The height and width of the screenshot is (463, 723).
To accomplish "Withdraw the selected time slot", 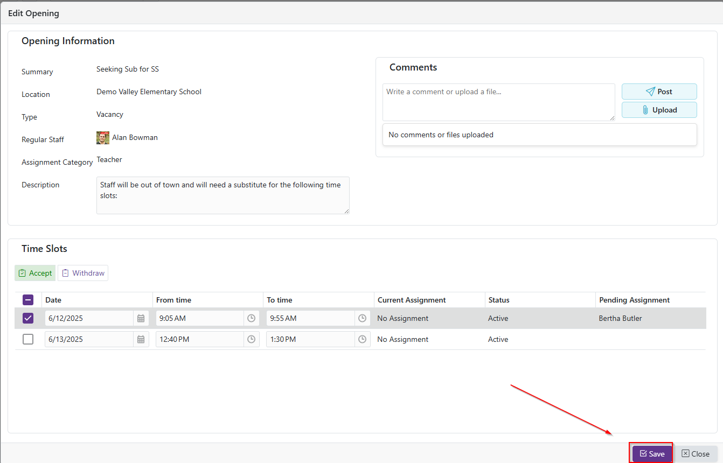I will [83, 273].
